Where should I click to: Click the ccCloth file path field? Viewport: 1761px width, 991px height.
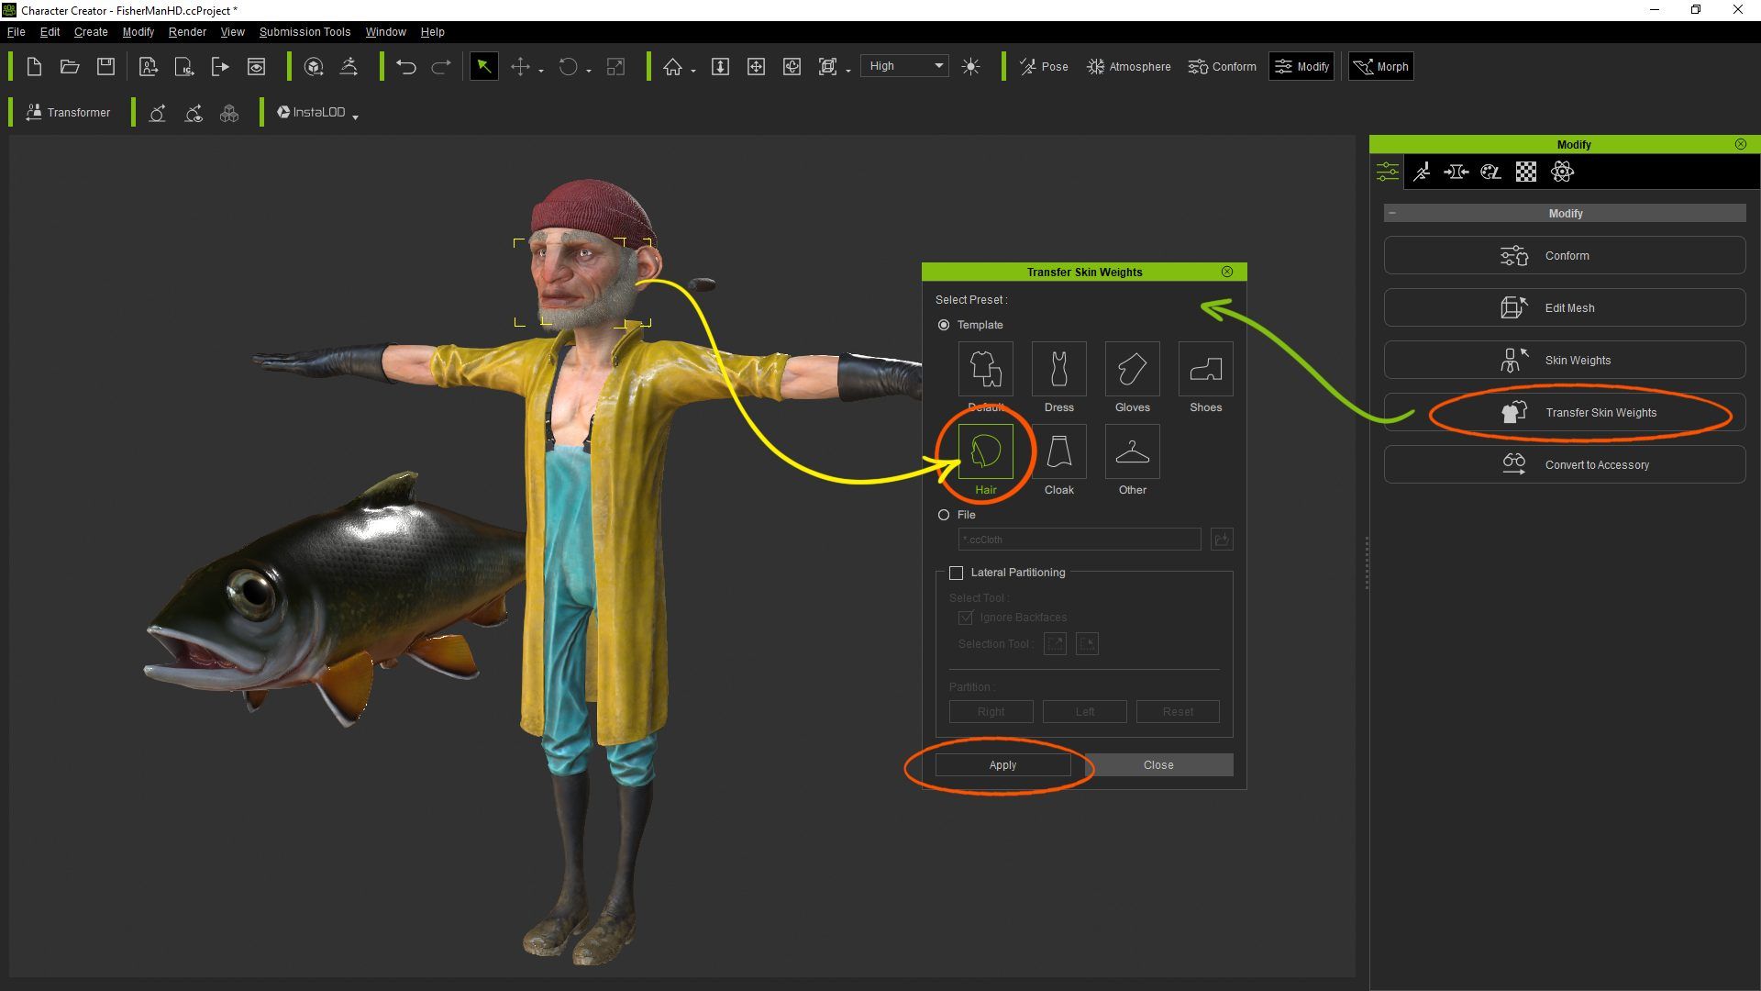(x=1079, y=540)
